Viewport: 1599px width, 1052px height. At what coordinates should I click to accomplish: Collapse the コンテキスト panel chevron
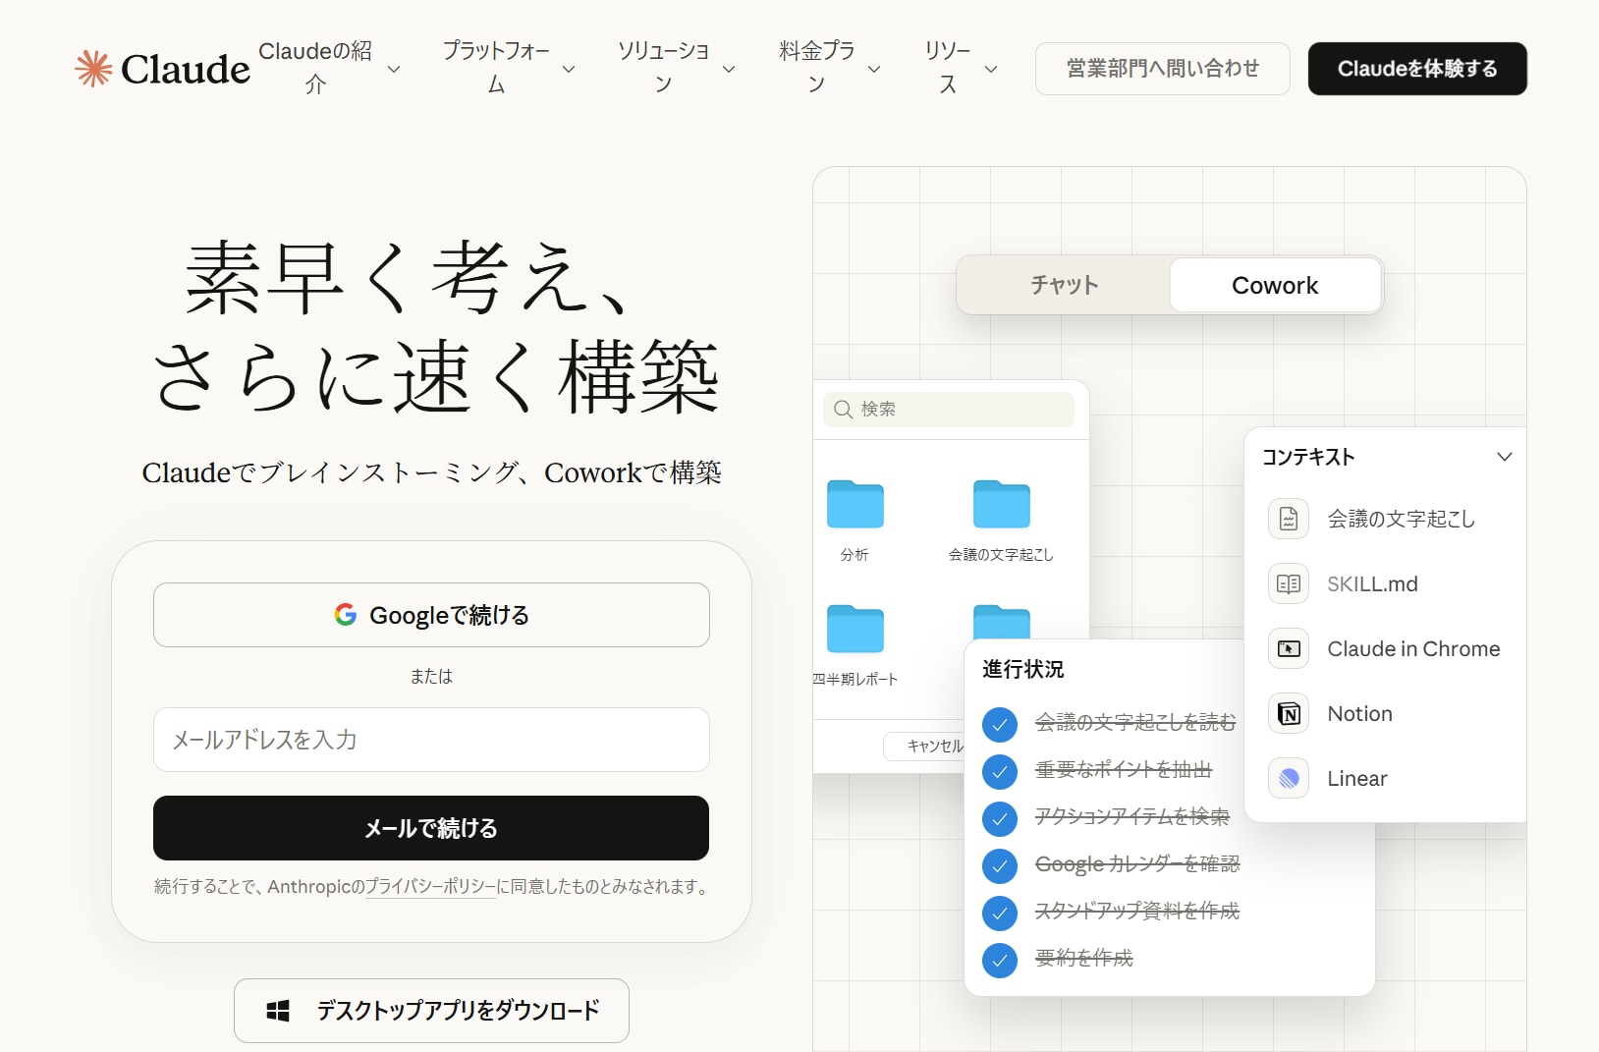pyautogui.click(x=1504, y=457)
